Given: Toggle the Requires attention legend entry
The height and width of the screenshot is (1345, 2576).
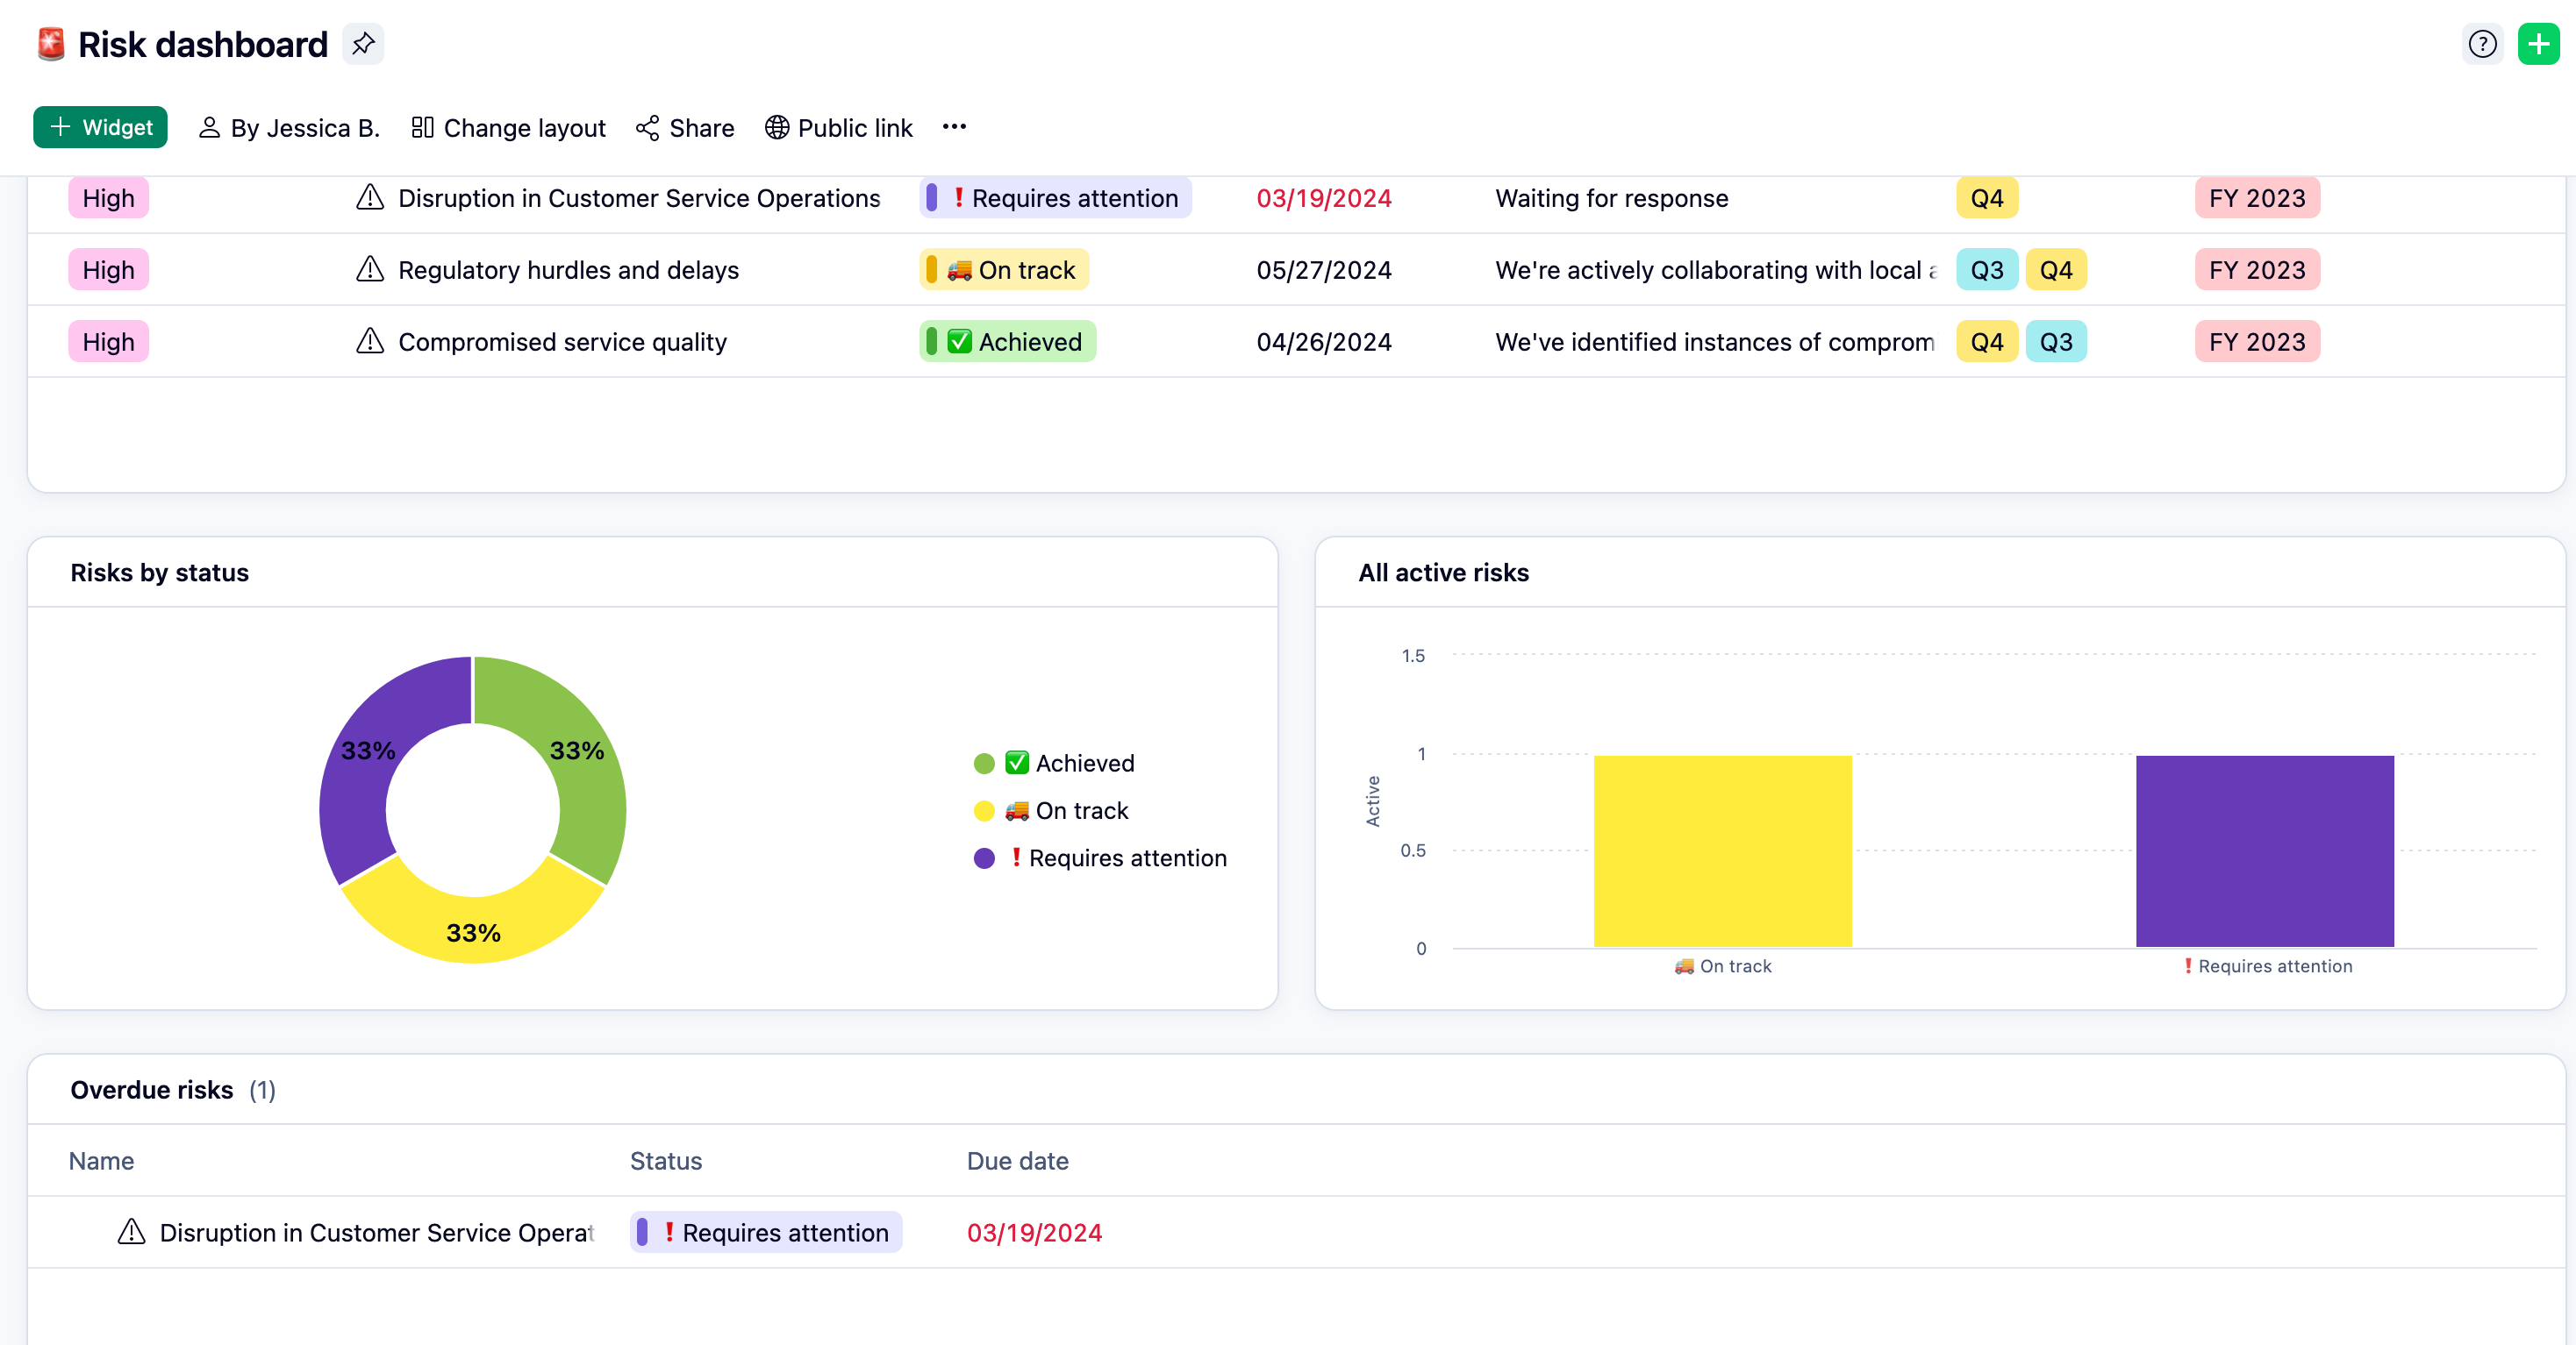Looking at the screenshot, I should pyautogui.click(x=1100, y=858).
